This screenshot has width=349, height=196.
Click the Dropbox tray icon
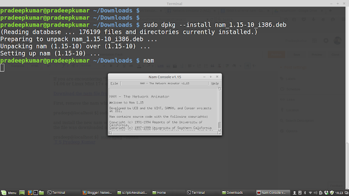point(326,193)
